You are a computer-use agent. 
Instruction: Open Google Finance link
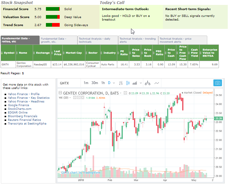point(18,105)
